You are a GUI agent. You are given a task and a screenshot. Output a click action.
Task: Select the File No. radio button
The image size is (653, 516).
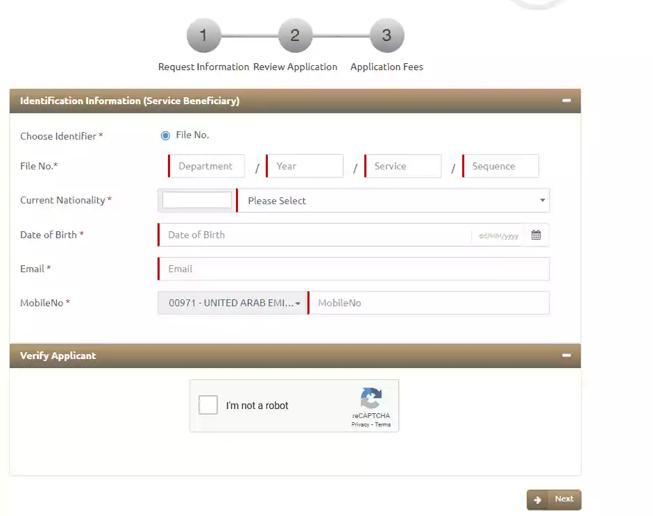pos(165,135)
